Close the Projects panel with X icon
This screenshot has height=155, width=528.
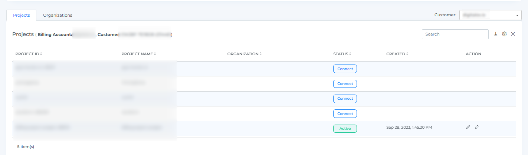513,34
